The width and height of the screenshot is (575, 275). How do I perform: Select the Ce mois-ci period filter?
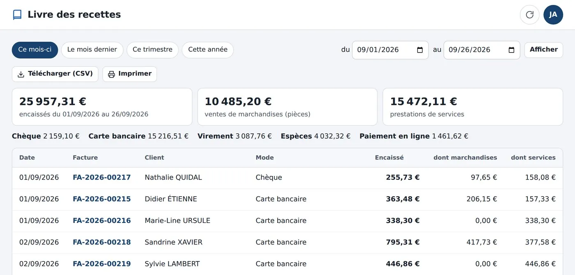click(35, 50)
